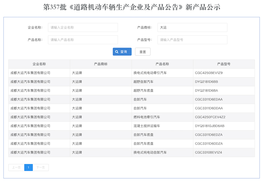The width and height of the screenshot is (263, 181).
Task: Click model CGC3310BEV1Z4 in last row
Action: 209,152
